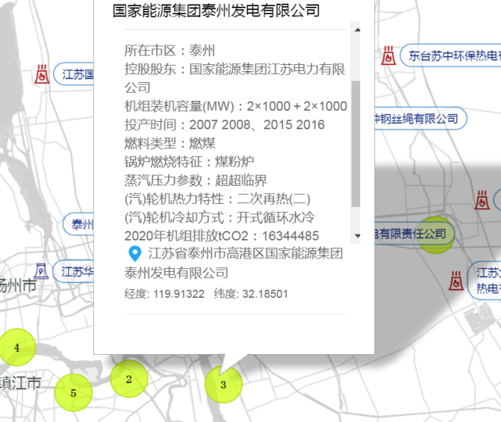Click the 2020年机组排放tCO2 line

(222, 236)
